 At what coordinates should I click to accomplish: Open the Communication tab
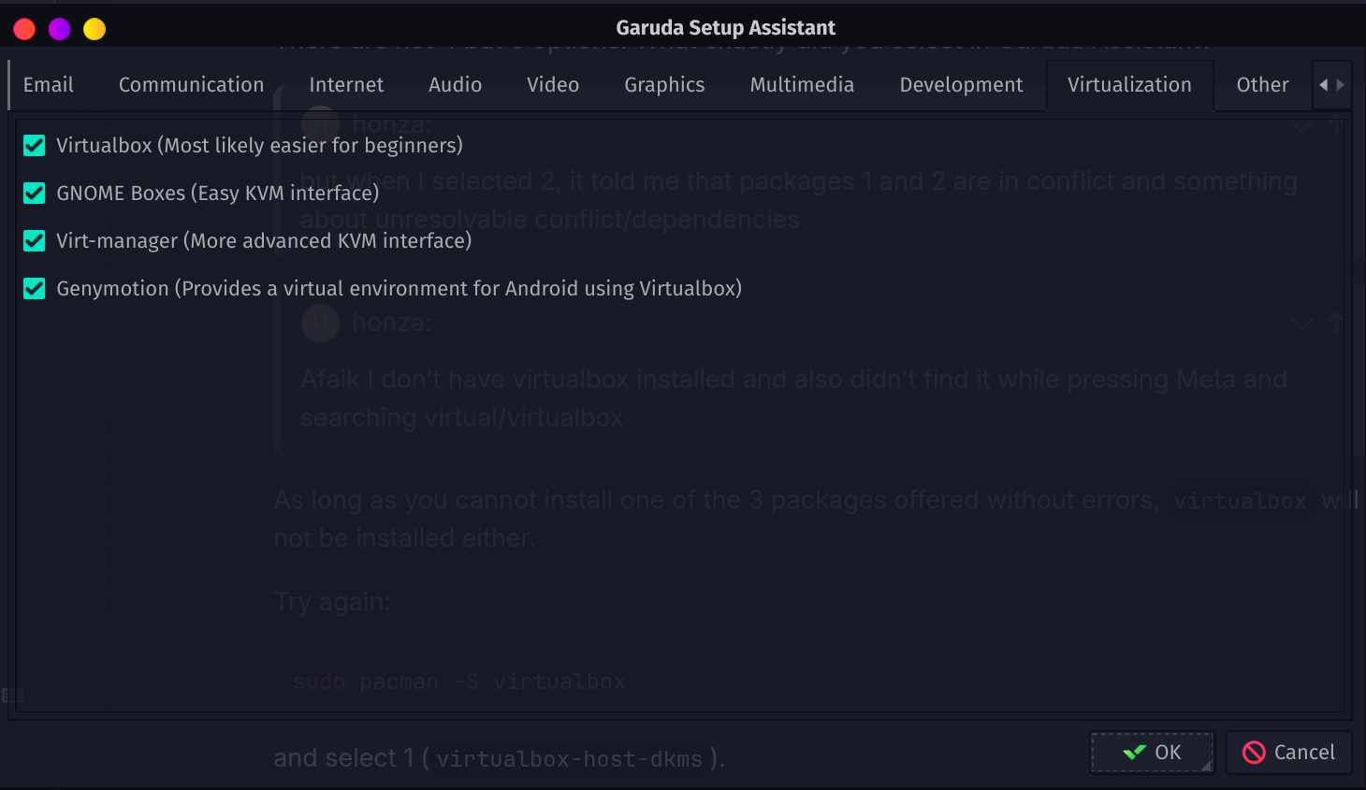(x=191, y=85)
